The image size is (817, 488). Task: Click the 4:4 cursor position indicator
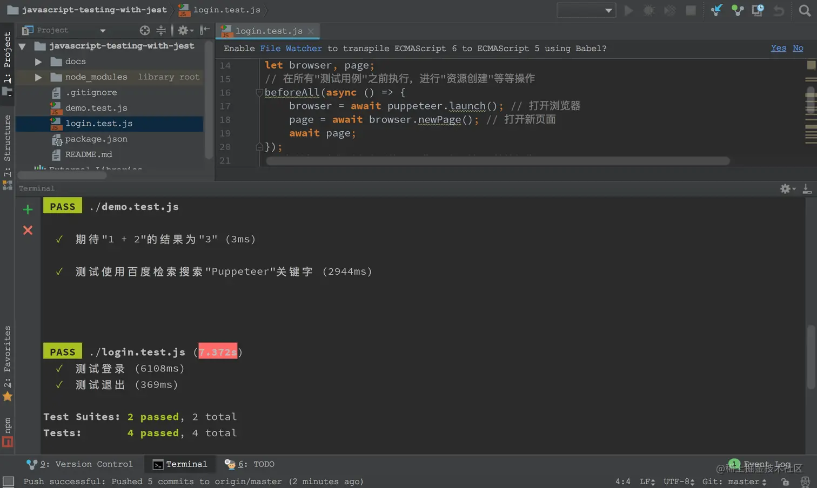pyautogui.click(x=622, y=482)
